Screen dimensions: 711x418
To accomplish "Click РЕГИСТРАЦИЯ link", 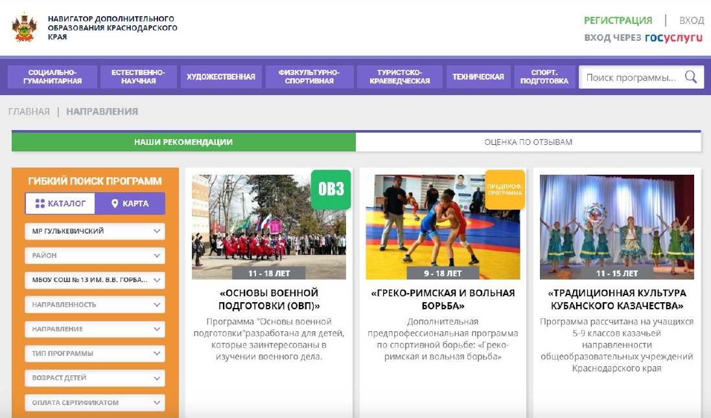I will [615, 20].
